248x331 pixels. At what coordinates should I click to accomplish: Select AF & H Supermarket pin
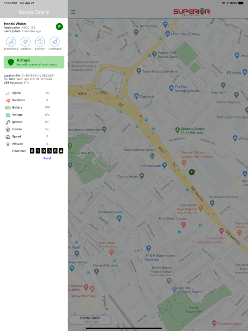point(149,248)
